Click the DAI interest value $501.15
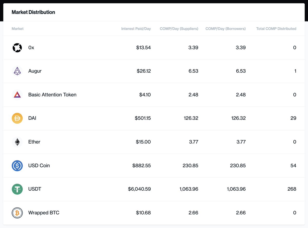Viewport: 308px width, 228px height. (143, 118)
